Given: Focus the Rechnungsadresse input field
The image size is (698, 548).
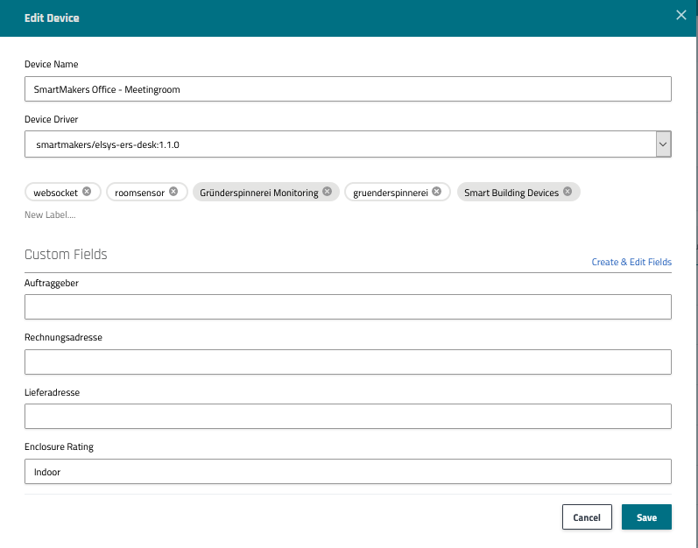Looking at the screenshot, I should pyautogui.click(x=348, y=362).
